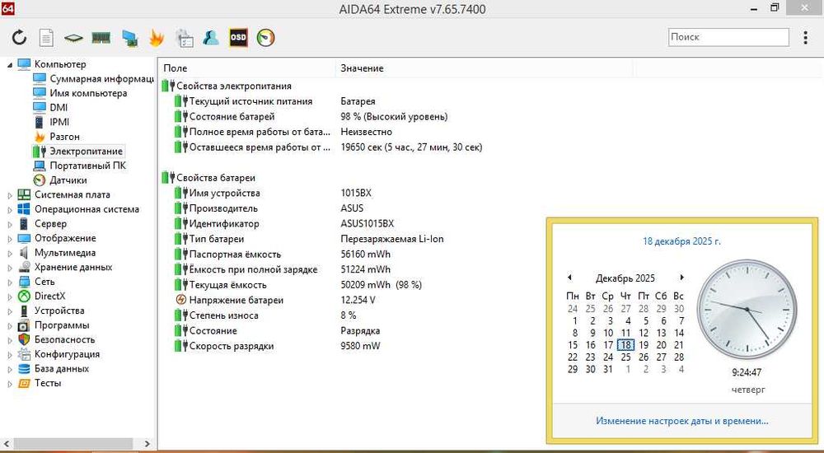Expand the Хранение данных node
This screenshot has height=453, width=824.
click(9, 268)
